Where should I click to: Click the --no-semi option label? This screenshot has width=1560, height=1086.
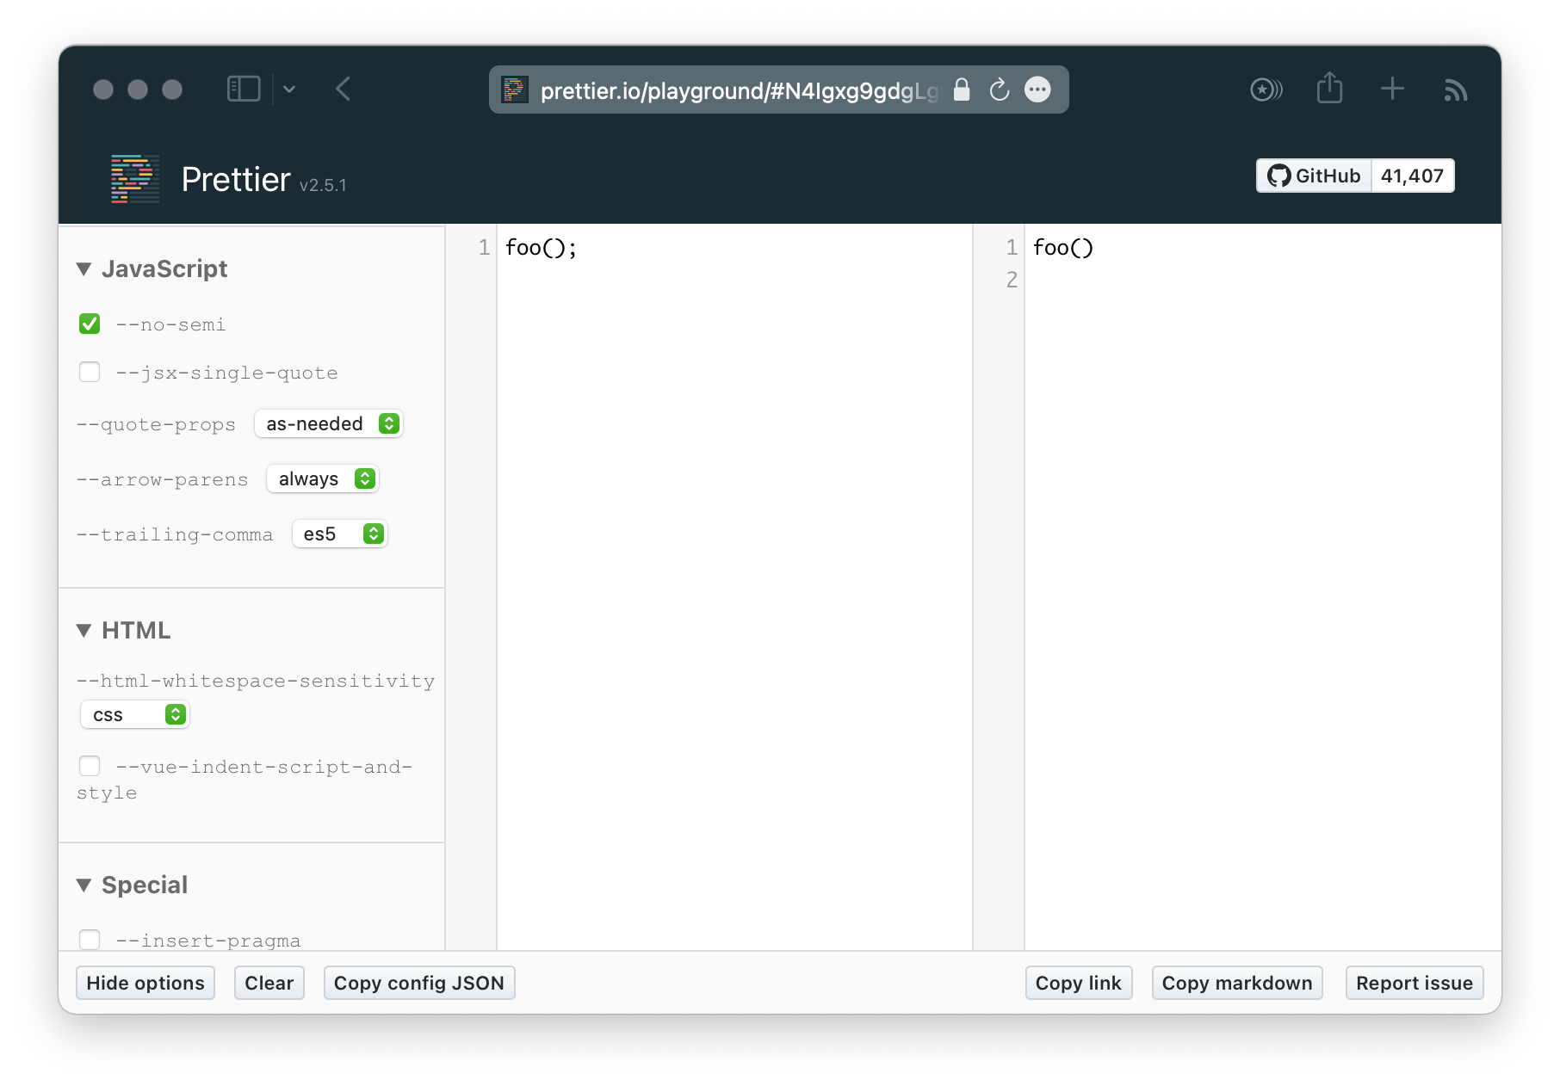coord(170,324)
